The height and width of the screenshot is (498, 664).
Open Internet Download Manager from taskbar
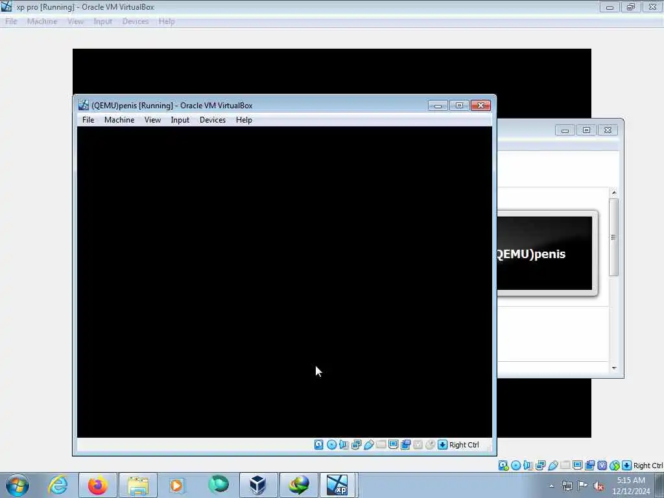[x=298, y=485]
